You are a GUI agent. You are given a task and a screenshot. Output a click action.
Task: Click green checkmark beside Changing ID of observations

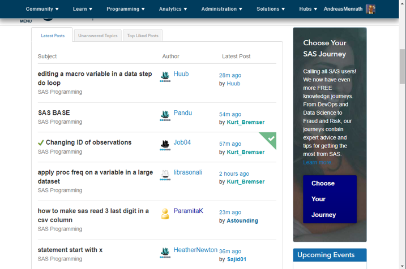pyautogui.click(x=41, y=142)
